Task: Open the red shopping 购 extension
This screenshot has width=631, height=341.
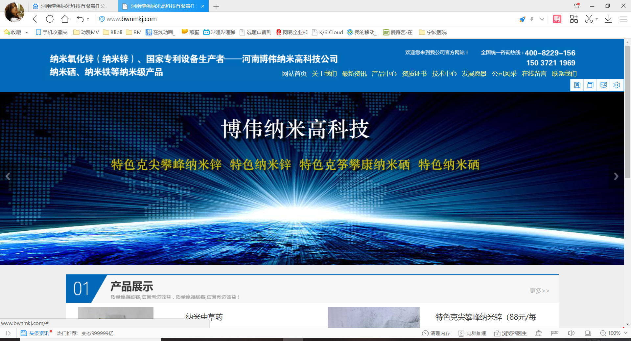Action: tap(557, 19)
